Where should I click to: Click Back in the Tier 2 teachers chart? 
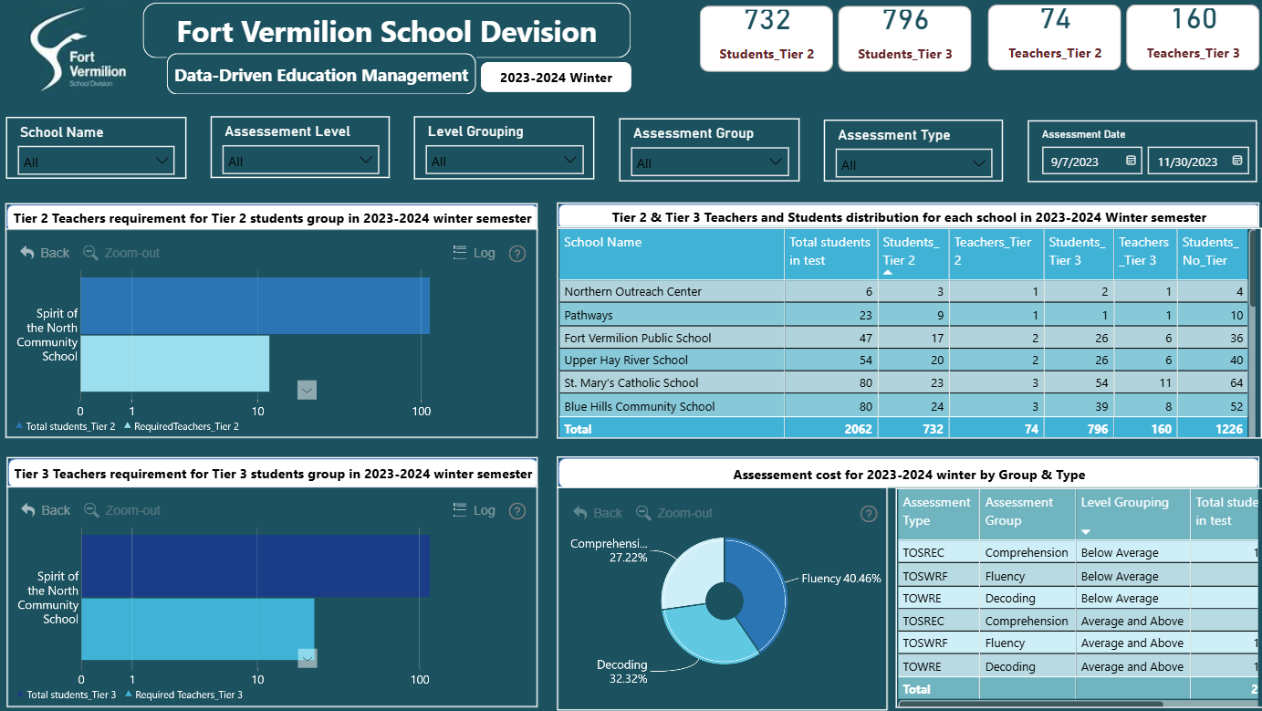point(45,253)
